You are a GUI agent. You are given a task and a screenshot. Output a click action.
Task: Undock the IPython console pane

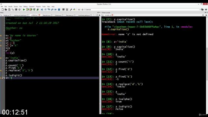205,13
